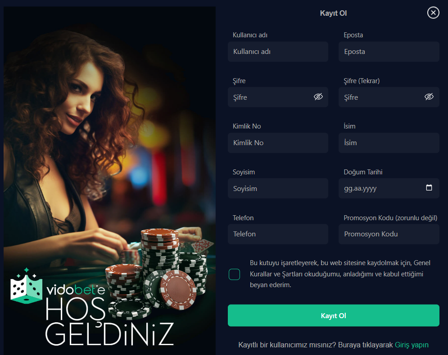Click into the first Şifre password field
This screenshot has height=355, width=448.
click(278, 97)
